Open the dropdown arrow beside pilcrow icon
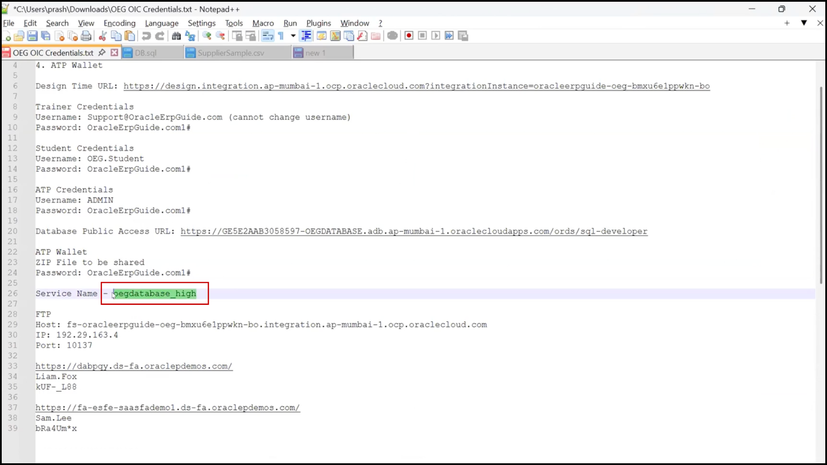The image size is (827, 465). click(x=293, y=36)
